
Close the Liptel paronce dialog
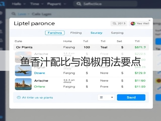click(x=149, y=20)
